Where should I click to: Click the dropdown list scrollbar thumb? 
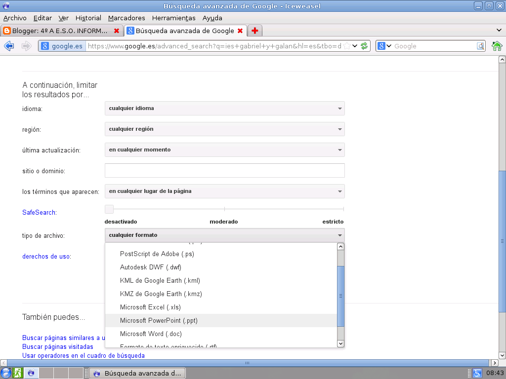point(340,297)
